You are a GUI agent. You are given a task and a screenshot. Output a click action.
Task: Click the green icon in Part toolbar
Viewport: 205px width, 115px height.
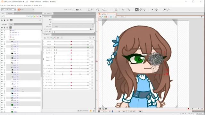click(35, 16)
